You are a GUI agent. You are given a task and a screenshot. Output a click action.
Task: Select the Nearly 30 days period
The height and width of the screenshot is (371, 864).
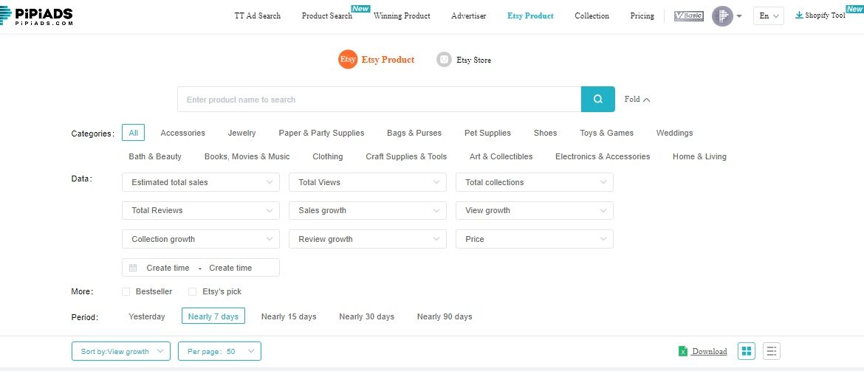click(x=367, y=316)
